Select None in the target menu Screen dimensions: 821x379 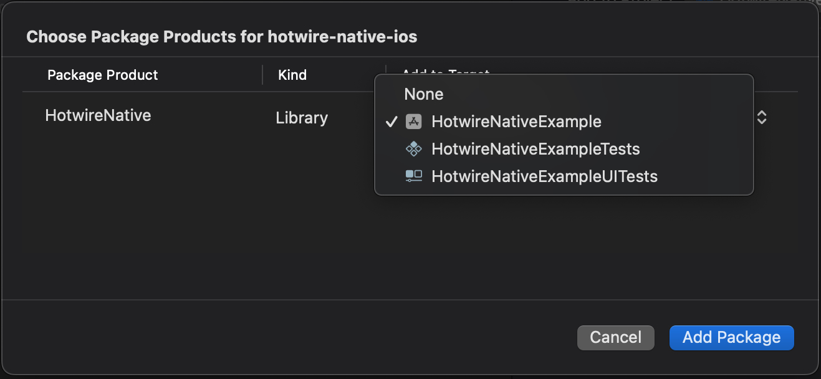[564, 94]
